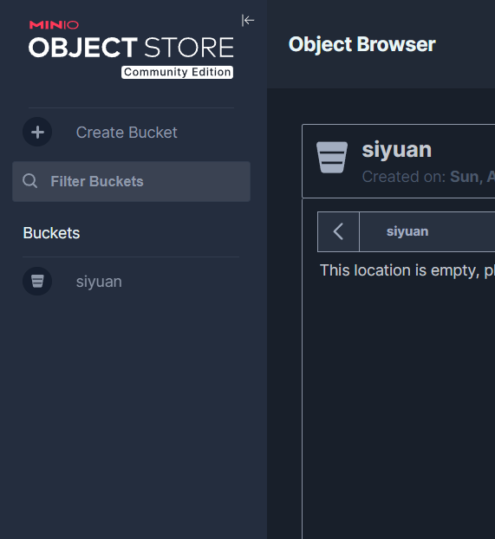This screenshot has height=539, width=495.
Task: Go back using the breadcrumb chevron button
Action: (x=338, y=231)
